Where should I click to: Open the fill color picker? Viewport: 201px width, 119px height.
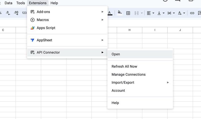point(120,13)
